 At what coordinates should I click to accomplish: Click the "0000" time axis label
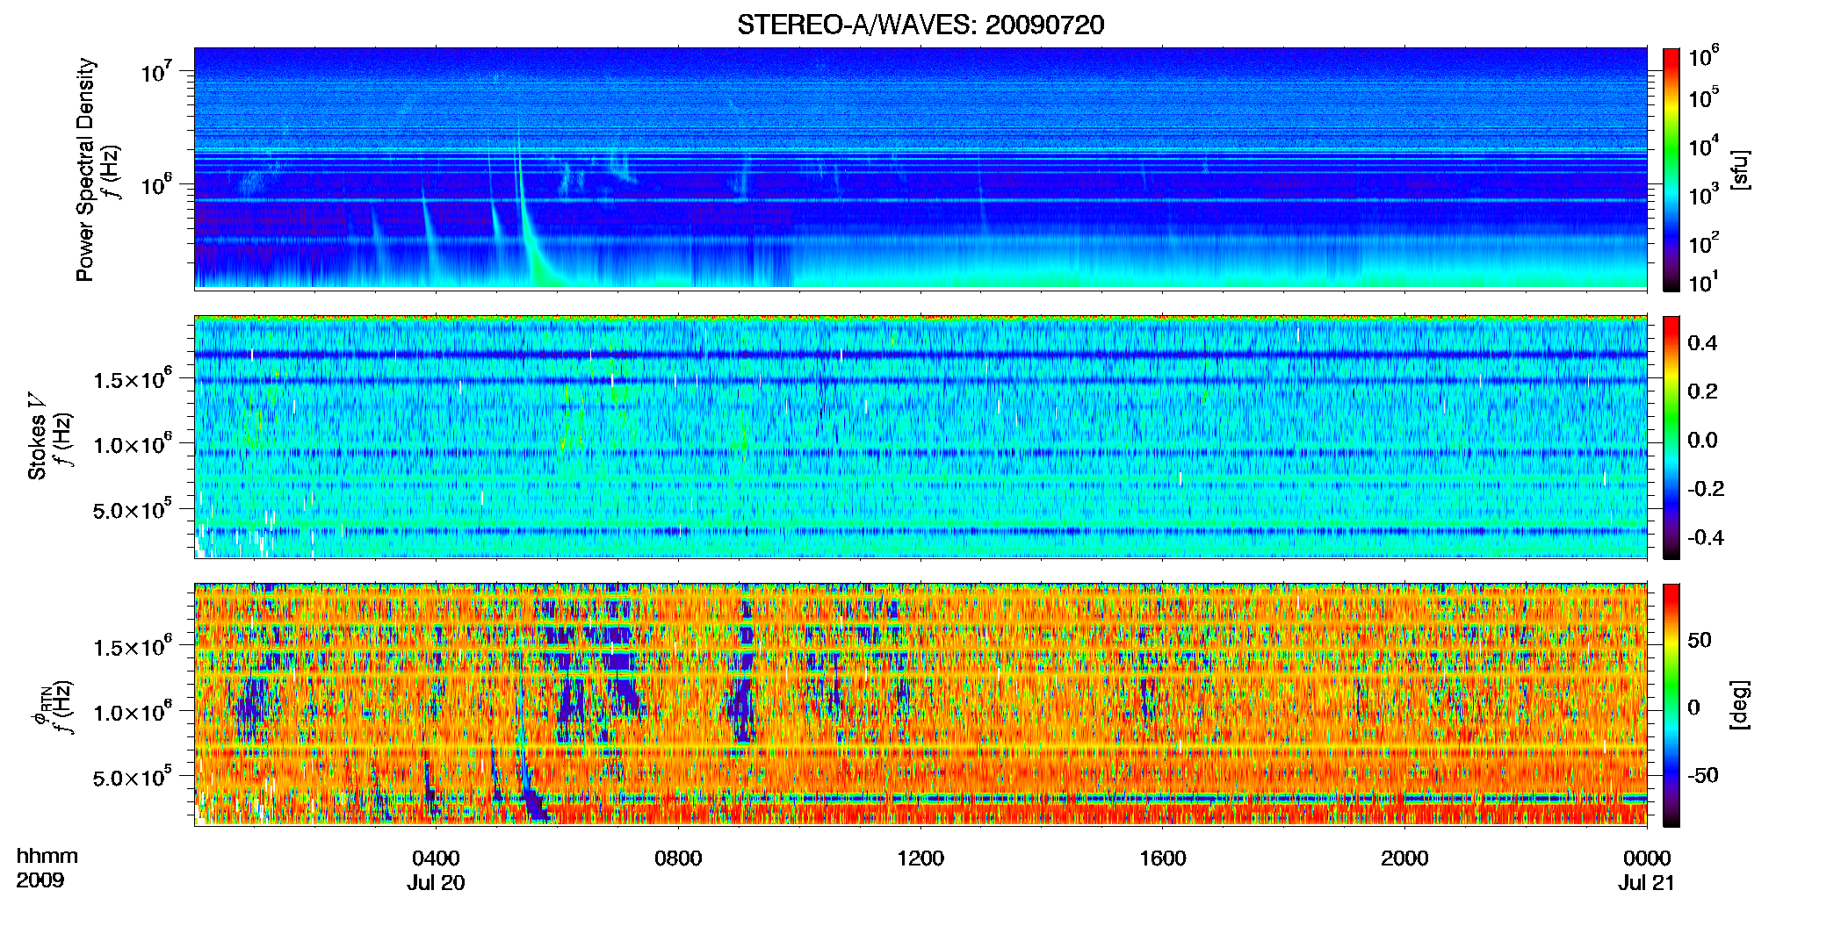click(x=1647, y=858)
